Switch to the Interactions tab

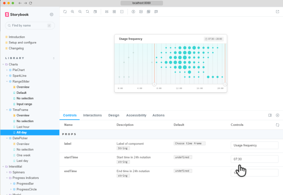tap(92, 115)
